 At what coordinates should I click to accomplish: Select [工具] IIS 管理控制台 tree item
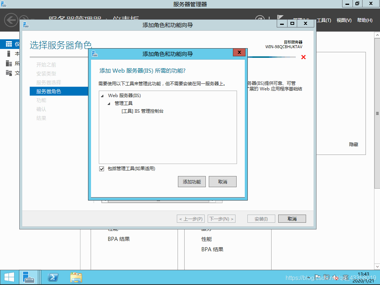click(x=143, y=111)
